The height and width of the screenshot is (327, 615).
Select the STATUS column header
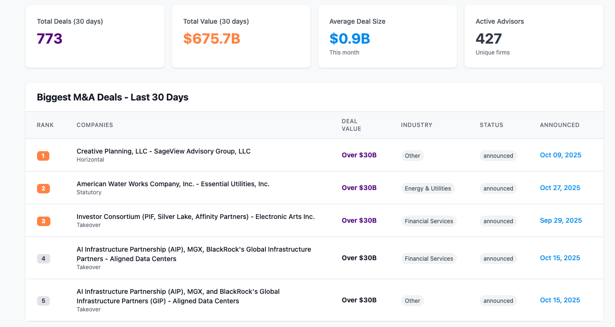coord(491,125)
